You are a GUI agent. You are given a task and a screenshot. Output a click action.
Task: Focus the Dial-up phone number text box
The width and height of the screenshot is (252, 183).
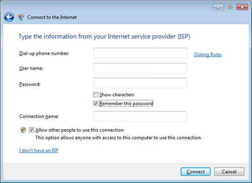(140, 53)
